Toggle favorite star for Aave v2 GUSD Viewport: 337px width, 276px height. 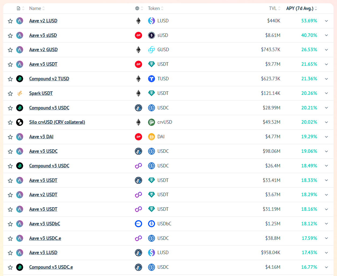(x=10, y=50)
